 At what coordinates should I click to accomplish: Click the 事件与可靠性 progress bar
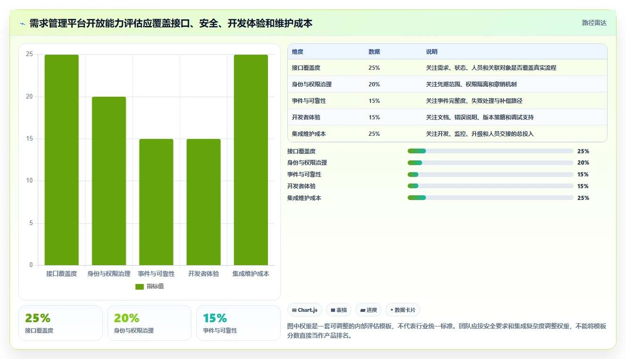pyautogui.click(x=491, y=175)
